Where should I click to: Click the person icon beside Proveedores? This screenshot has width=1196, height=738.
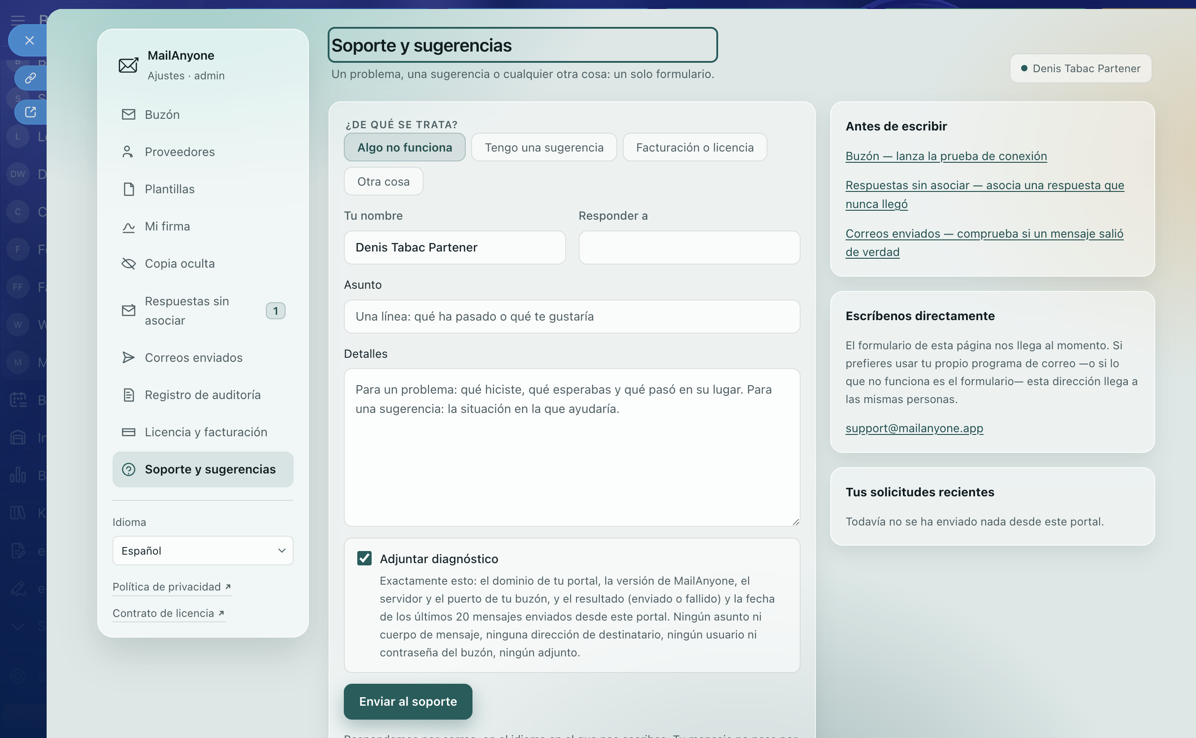[127, 152]
